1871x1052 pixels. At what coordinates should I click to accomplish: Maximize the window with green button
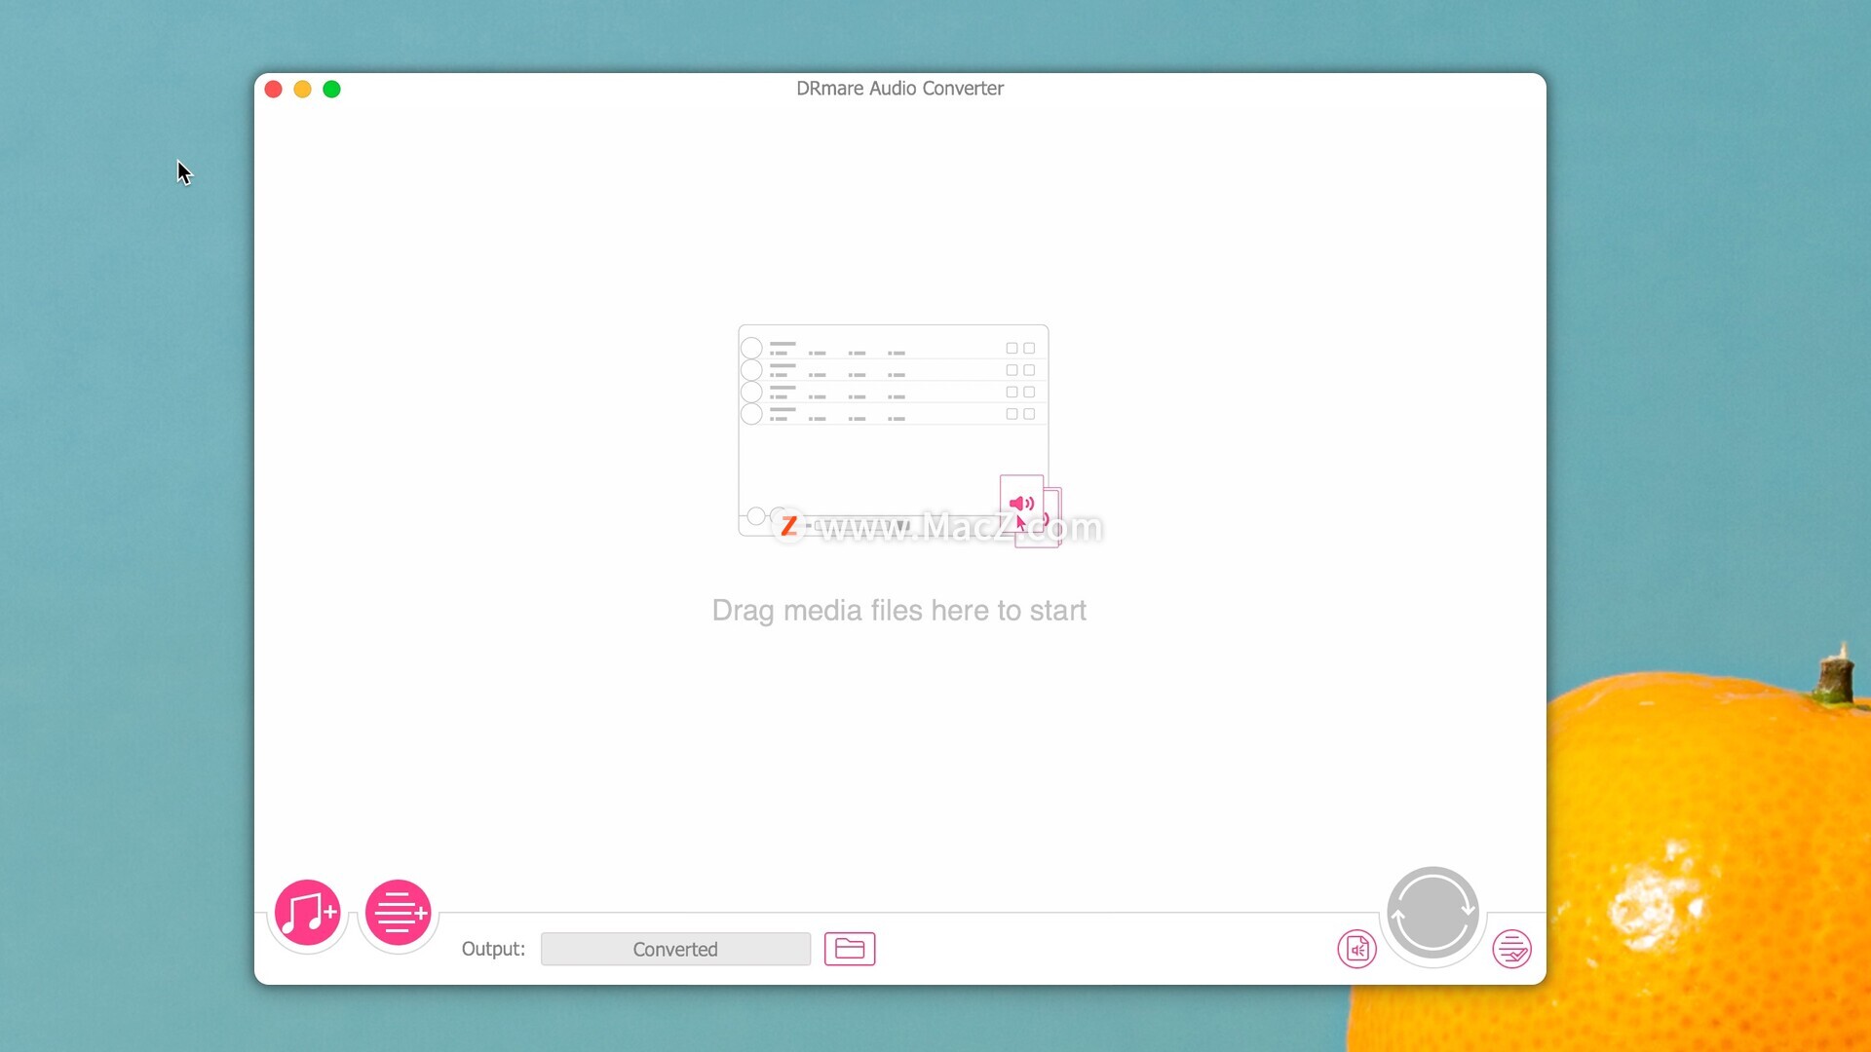332,90
